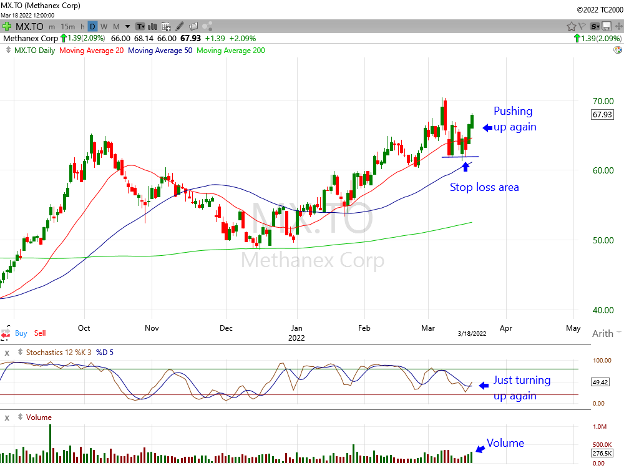Viewport: 624px width, 468px height.
Task: Close the Volume pane with x
Action: [x=7, y=417]
